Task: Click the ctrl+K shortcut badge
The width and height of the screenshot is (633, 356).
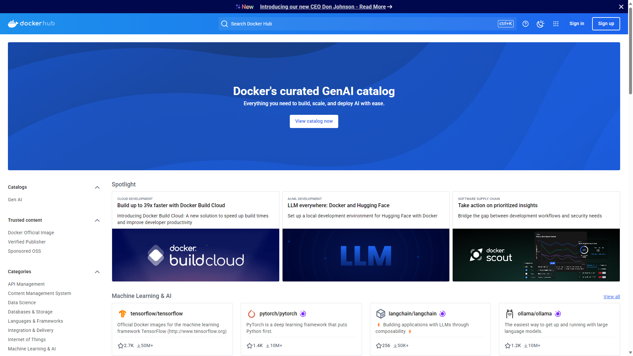Action: tap(506, 24)
